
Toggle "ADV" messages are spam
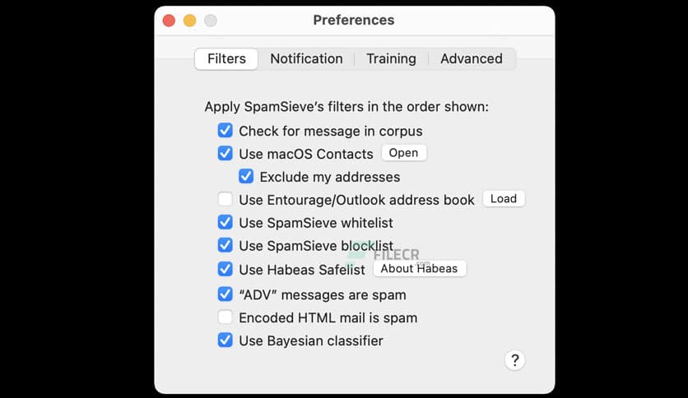[x=225, y=294]
